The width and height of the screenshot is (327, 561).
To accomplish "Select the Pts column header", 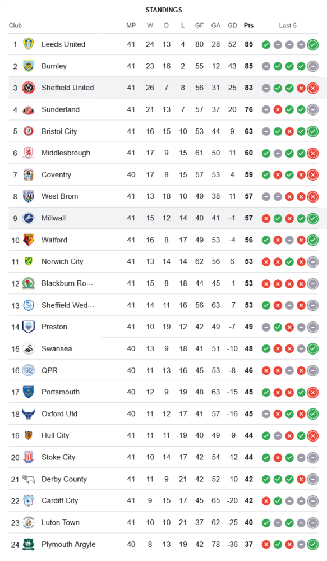I will point(248,25).
